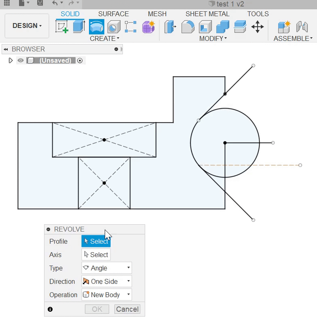Open the data panel grid icon
The height and width of the screenshot is (319, 317).
click(x=7, y=3)
